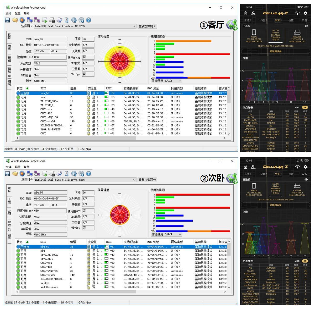315x309 pixels.
Task: Click the start logging green-arrow icon in upper WirelessMon
Action: [44, 20]
